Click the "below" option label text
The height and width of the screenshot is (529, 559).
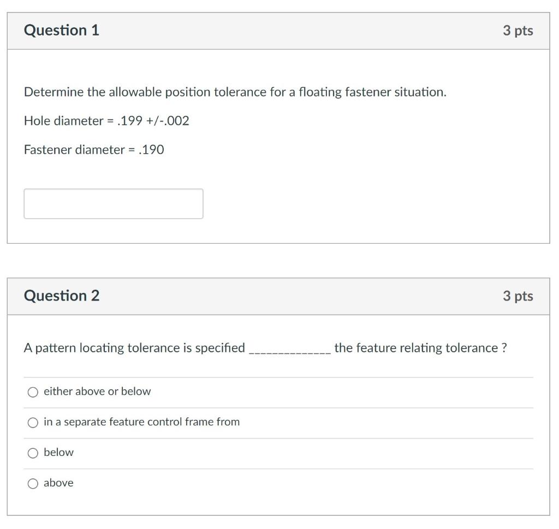coord(58,452)
